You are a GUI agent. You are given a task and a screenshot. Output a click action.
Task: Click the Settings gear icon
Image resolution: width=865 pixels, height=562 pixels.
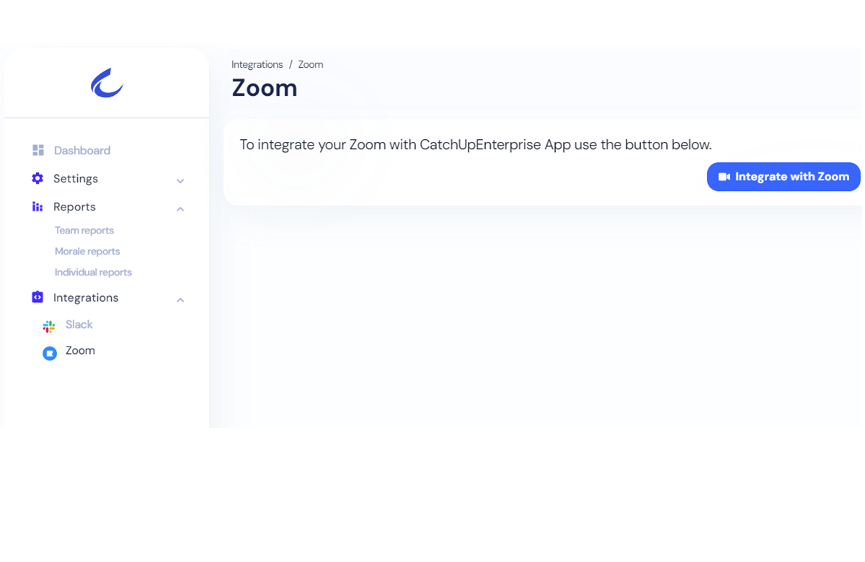pos(37,178)
